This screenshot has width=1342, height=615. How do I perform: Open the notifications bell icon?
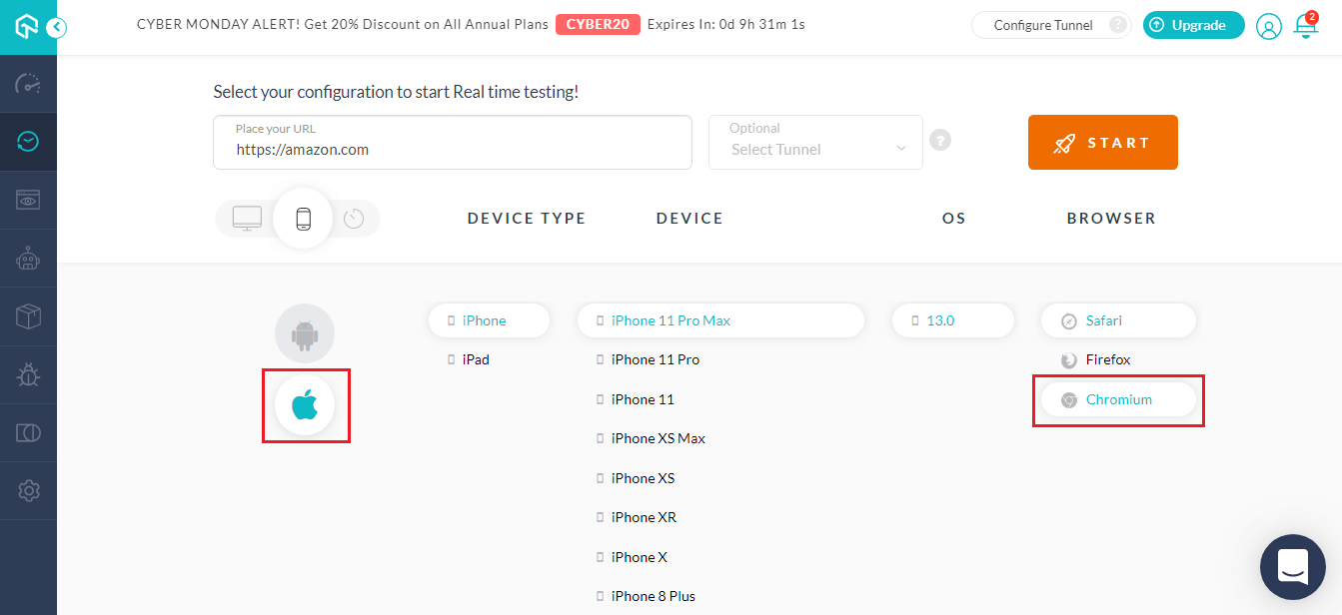click(1305, 26)
